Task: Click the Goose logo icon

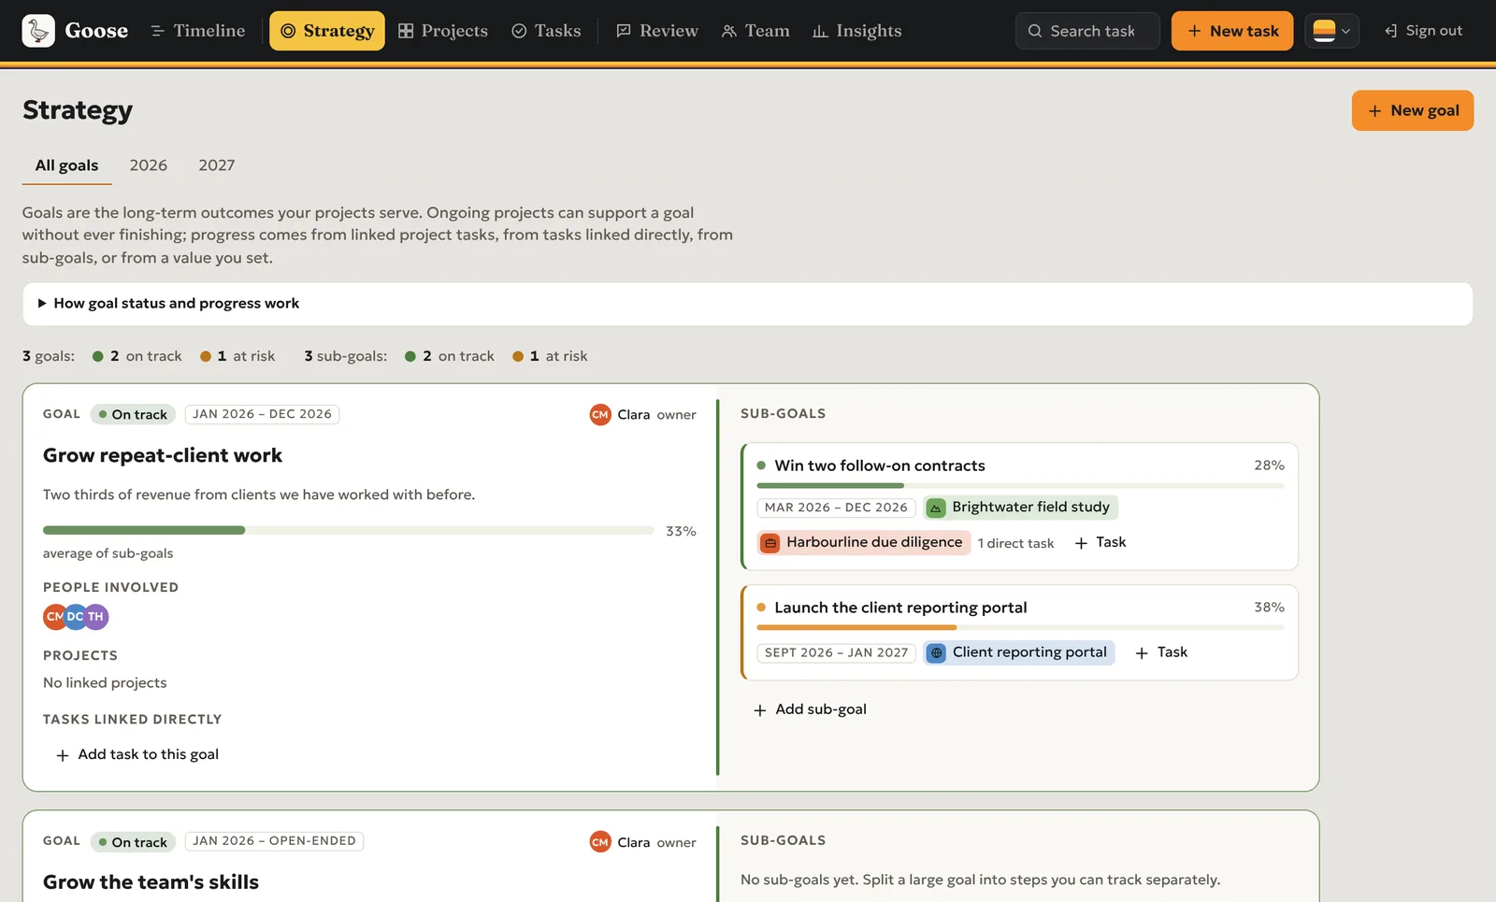Action: (x=38, y=31)
